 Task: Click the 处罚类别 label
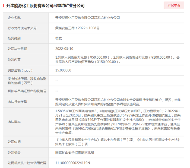click(x=14, y=38)
